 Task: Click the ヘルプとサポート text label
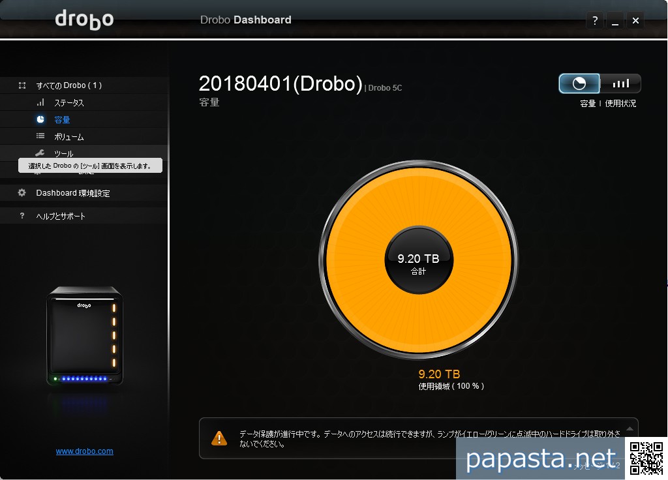61,216
